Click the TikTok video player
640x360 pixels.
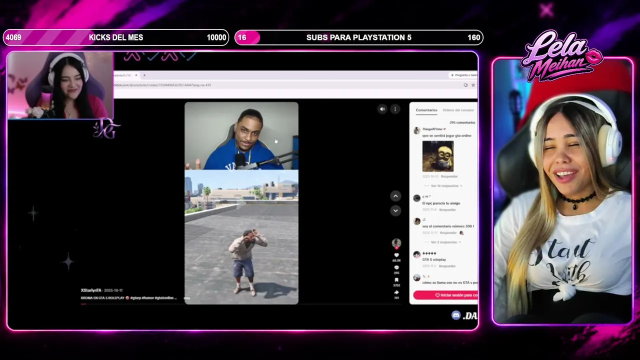click(x=241, y=203)
